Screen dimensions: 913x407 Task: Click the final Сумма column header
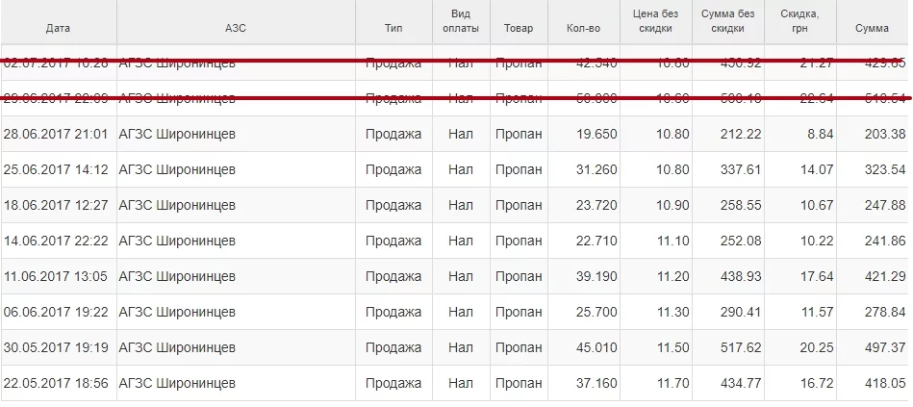[872, 29]
